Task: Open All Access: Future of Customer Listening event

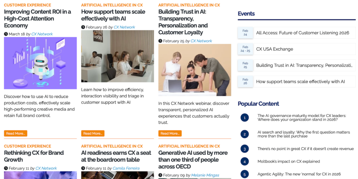Action: click(x=302, y=33)
